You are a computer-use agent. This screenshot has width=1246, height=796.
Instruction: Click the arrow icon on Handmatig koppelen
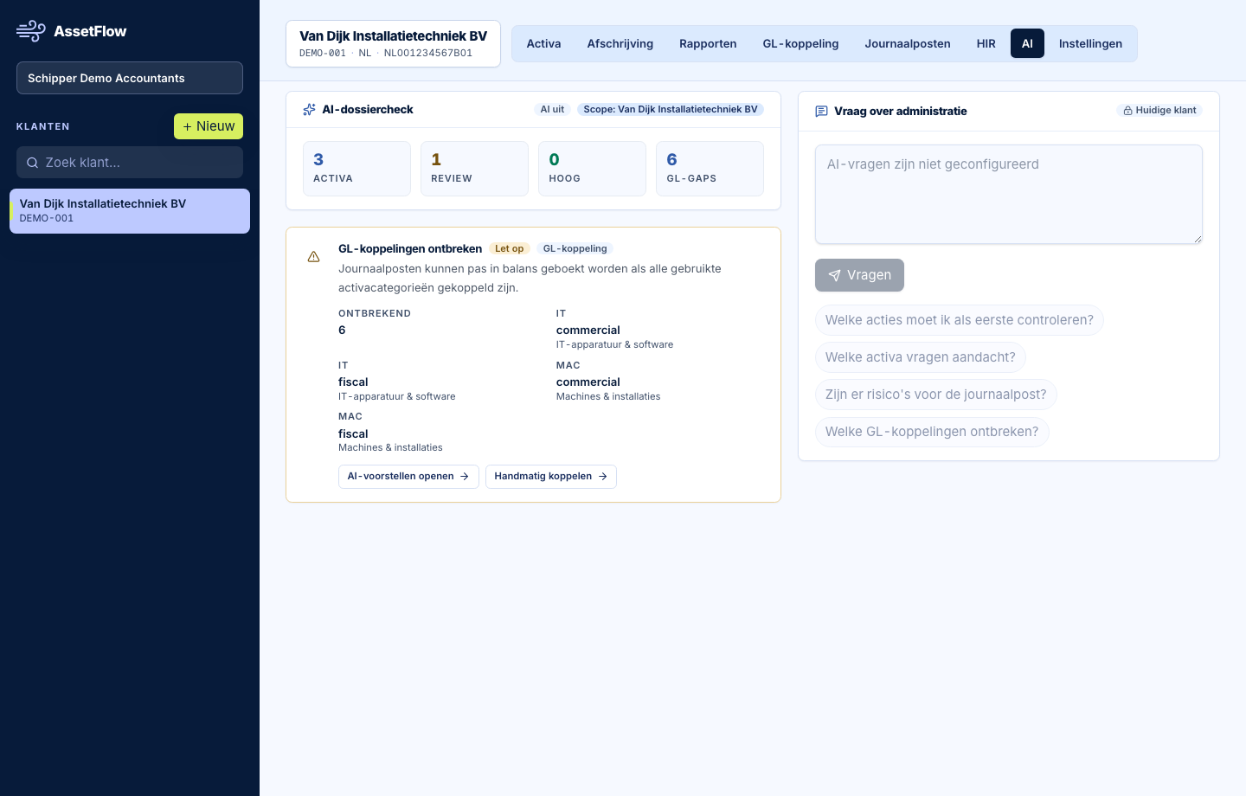click(603, 477)
